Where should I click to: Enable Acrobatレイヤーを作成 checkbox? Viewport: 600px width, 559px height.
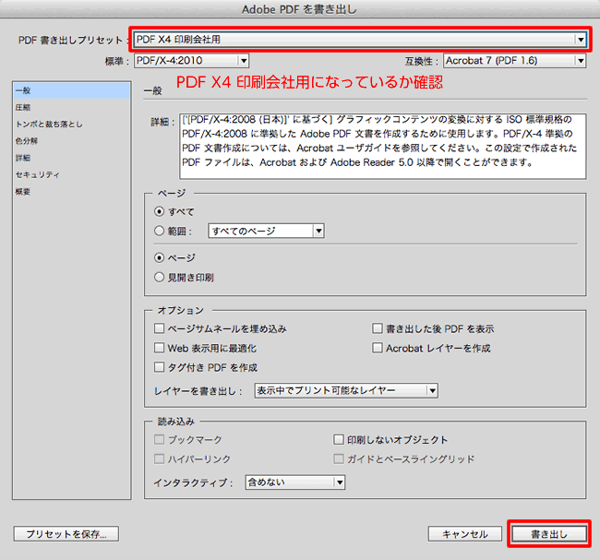(378, 348)
